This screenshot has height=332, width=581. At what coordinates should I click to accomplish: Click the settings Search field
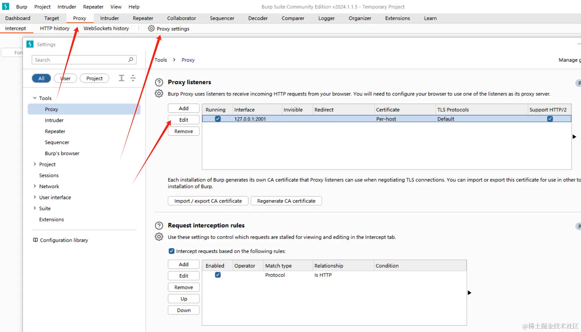(x=84, y=60)
